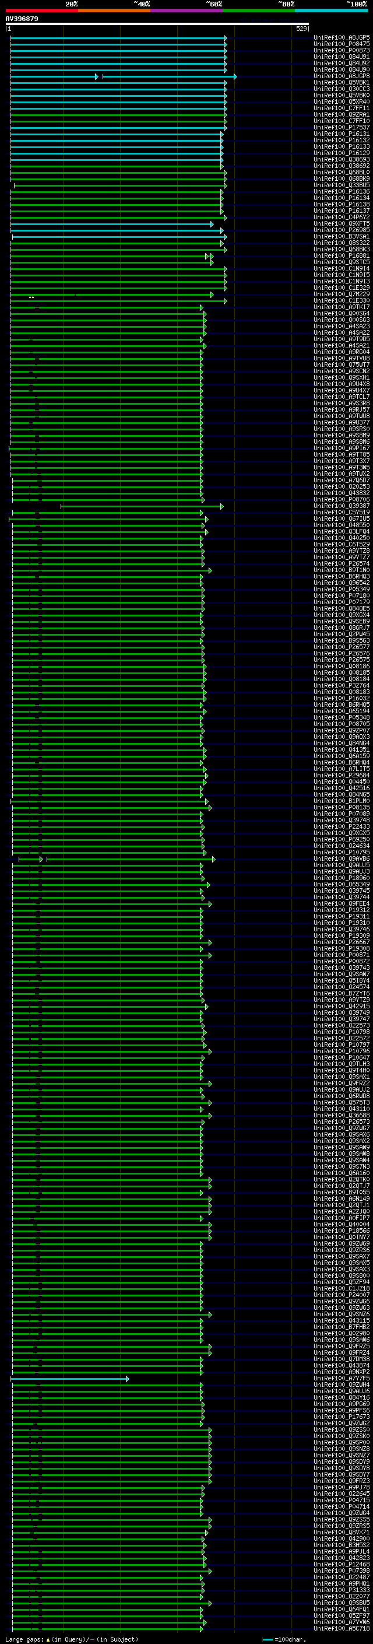Select hit label UniRef100_B1PLM0
The width and height of the screenshot is (373, 1644).
341,801
